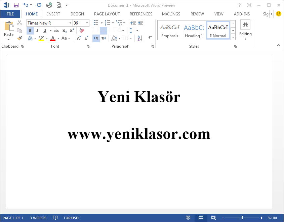Image resolution: width=284 pixels, height=222 pixels.
Task: Click the Justify alignment icon
Action: point(118,31)
